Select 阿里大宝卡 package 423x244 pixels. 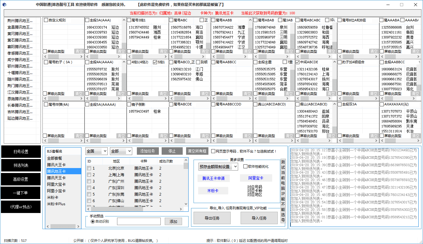point(56,184)
